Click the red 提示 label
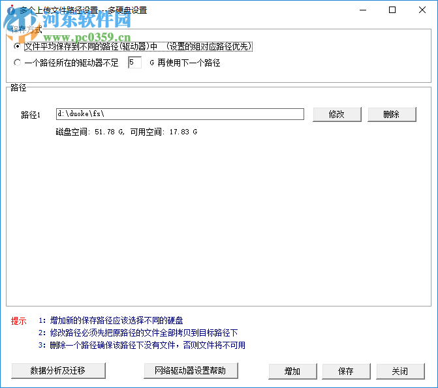Viewport: 438px width, 388px height. (x=19, y=321)
